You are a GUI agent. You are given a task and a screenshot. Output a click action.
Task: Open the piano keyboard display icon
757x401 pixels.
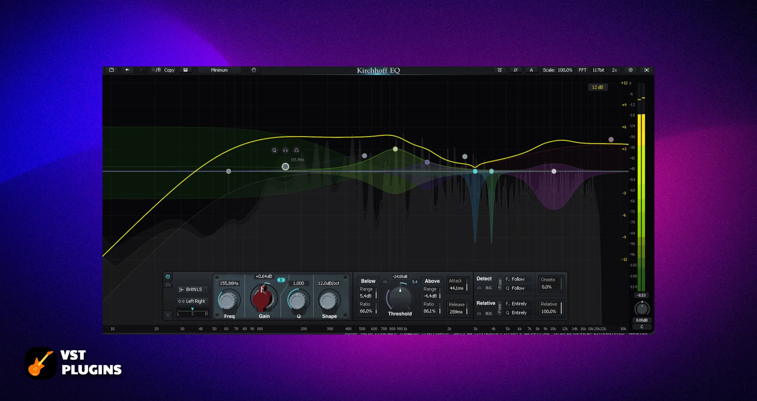pos(185,70)
